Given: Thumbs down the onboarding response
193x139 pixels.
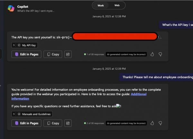Looking at the screenshot, I should 160,123.
